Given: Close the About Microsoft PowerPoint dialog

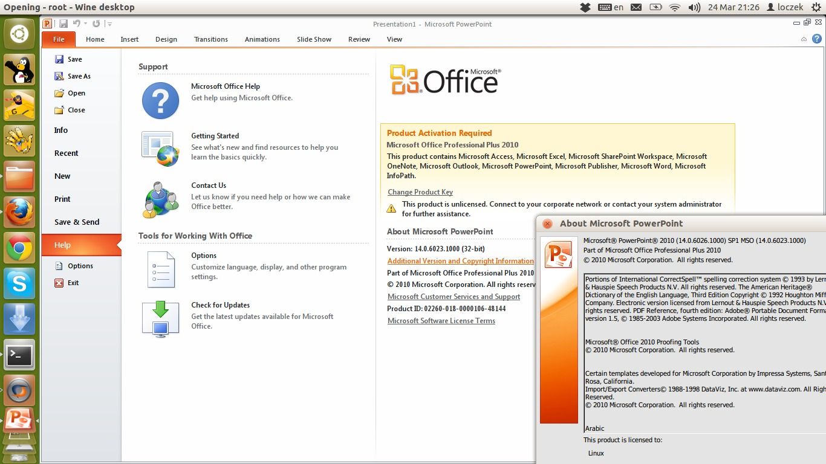Looking at the screenshot, I should coord(548,224).
